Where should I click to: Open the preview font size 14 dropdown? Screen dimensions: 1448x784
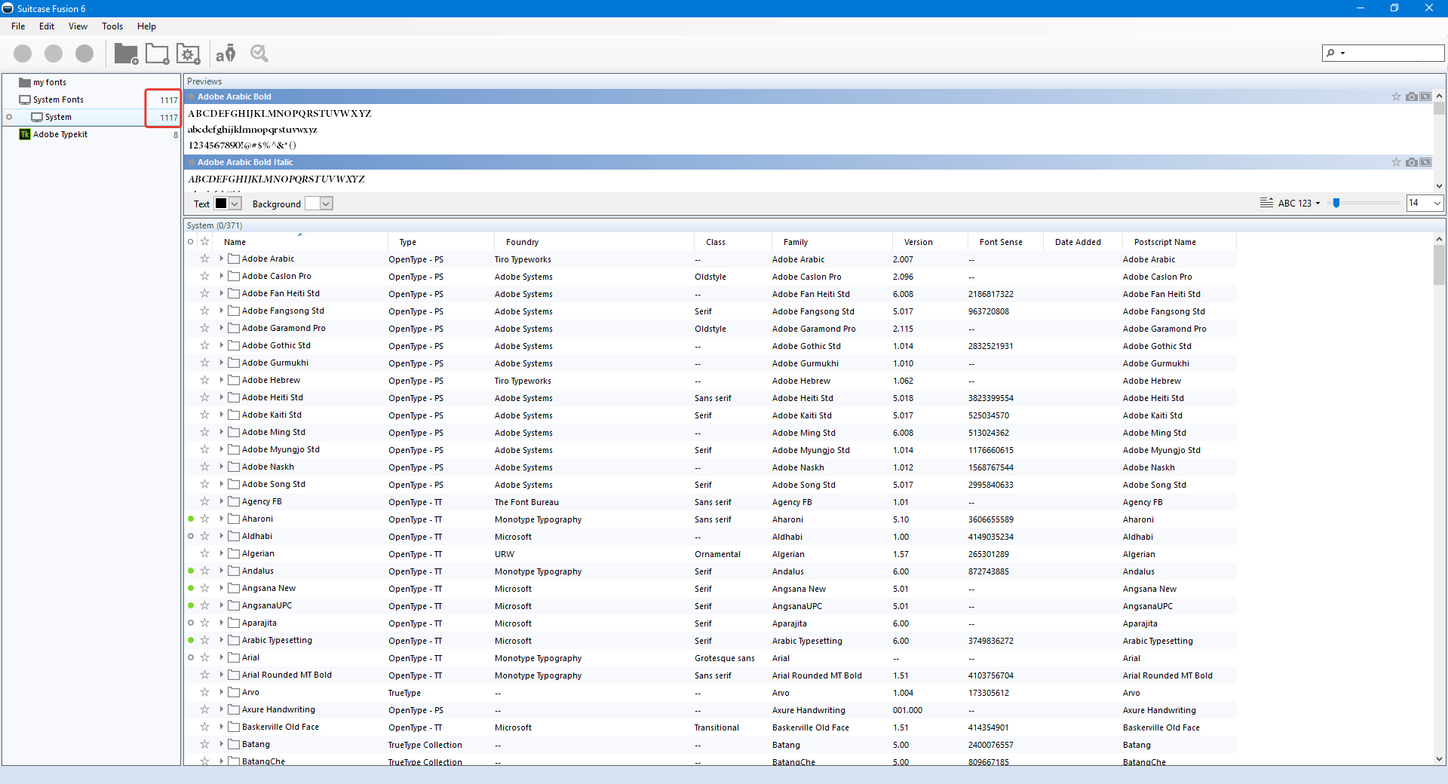point(1437,203)
